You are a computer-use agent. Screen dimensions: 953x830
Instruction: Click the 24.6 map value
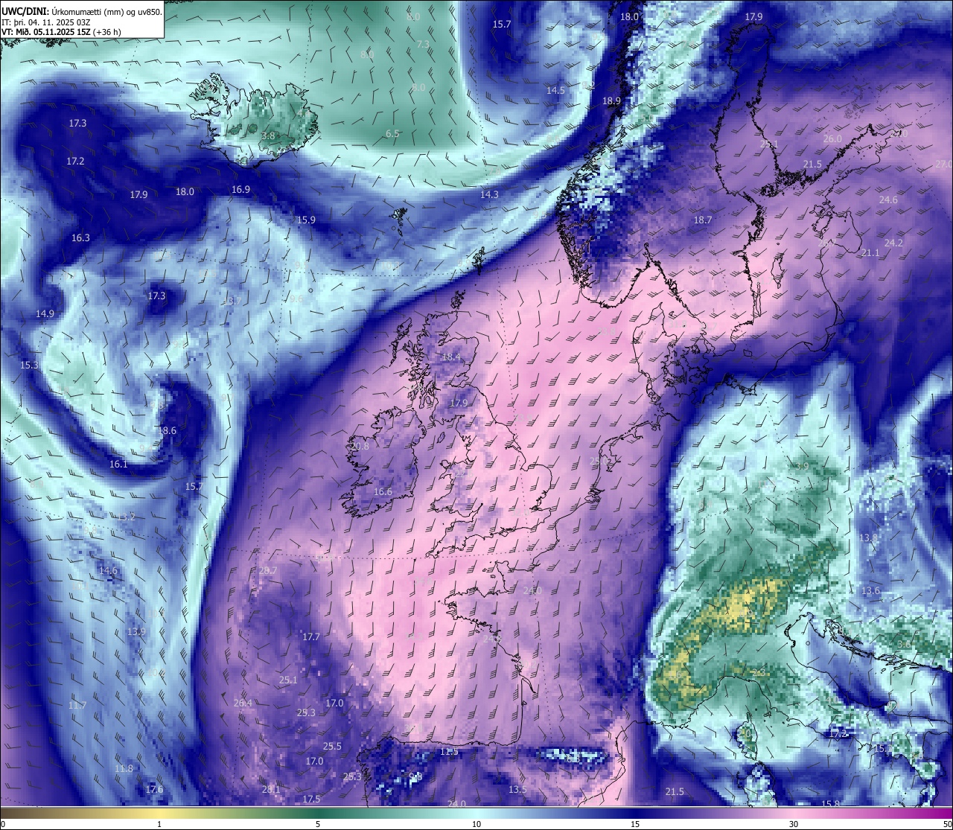(888, 200)
